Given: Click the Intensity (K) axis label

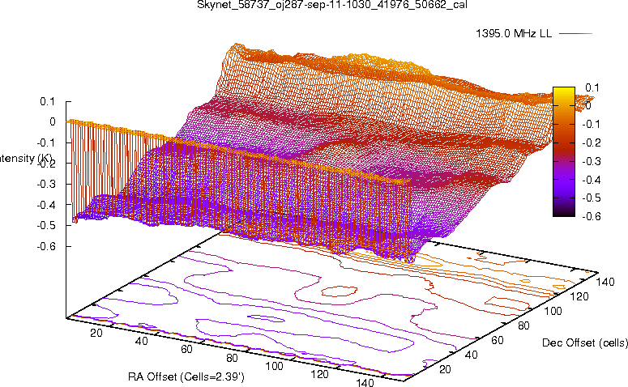Looking at the screenshot, I should (25, 159).
